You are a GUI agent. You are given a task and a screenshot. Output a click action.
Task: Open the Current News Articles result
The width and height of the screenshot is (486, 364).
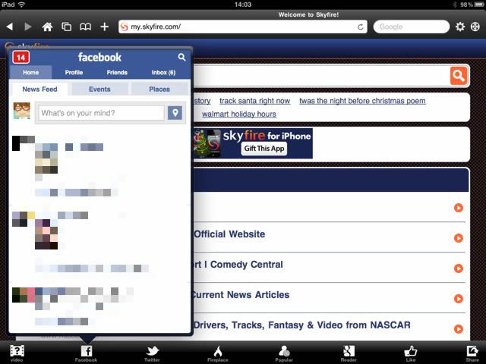[241, 295]
